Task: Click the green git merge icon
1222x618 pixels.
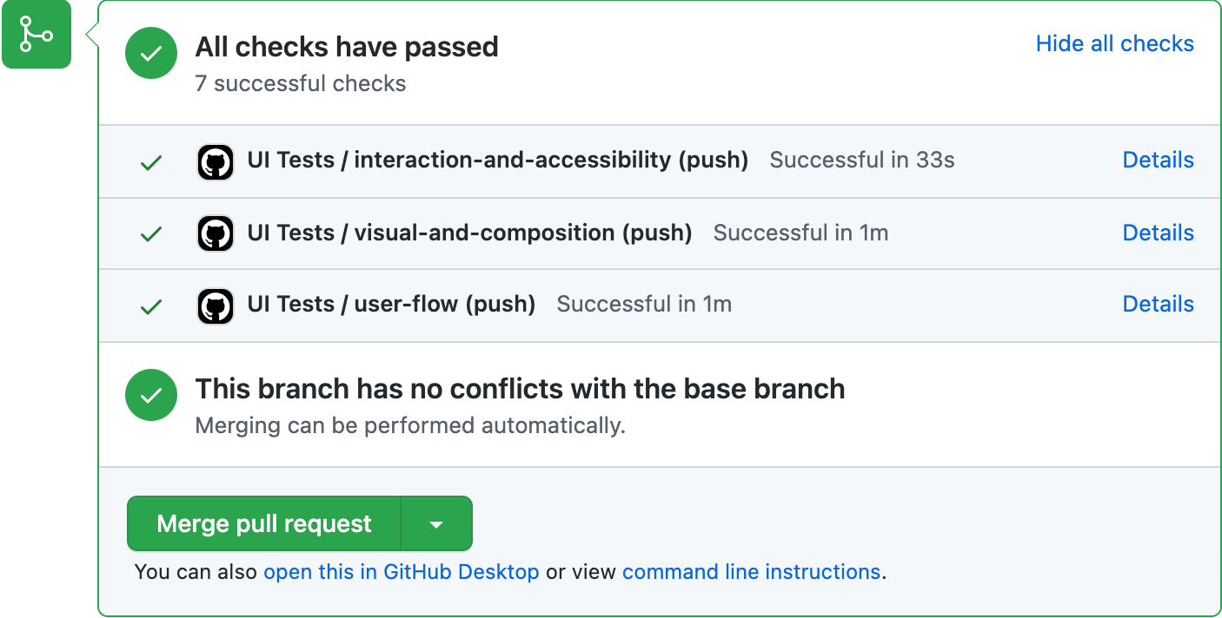Action: click(36, 35)
